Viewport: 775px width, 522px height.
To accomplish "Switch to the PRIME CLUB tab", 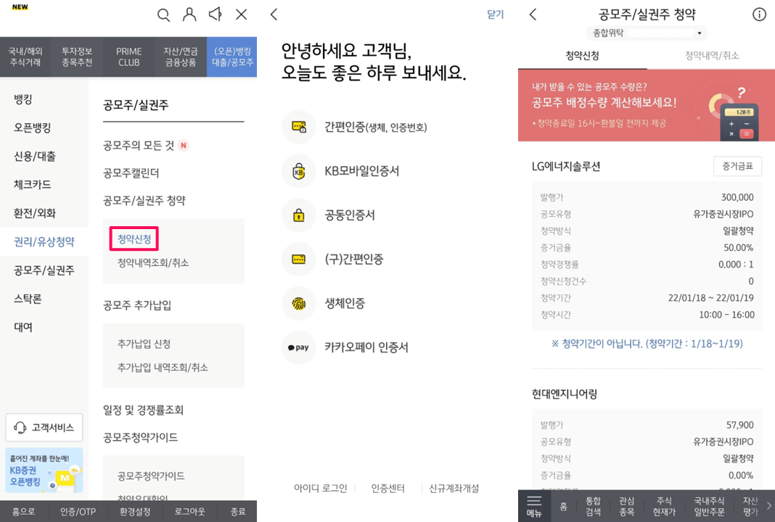I will pos(128,57).
